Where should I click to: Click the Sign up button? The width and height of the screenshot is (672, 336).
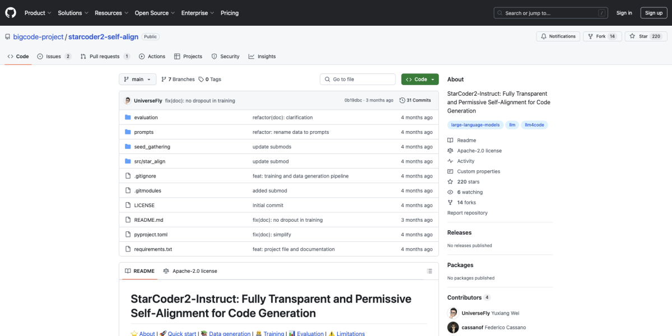point(654,13)
